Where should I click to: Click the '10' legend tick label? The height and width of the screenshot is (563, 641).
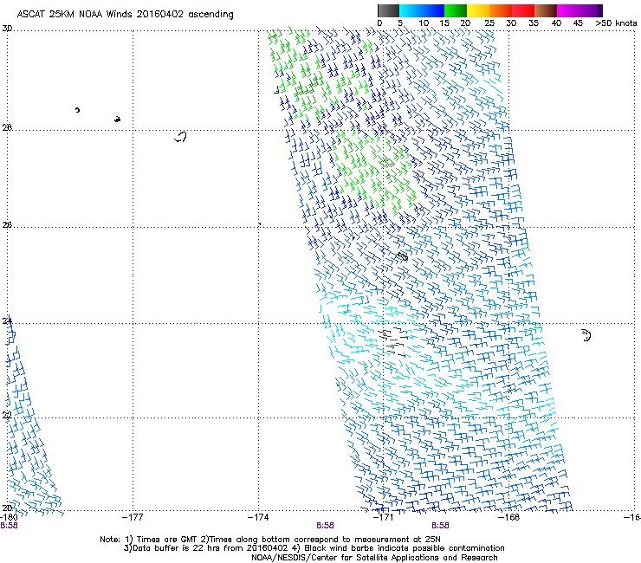(424, 23)
